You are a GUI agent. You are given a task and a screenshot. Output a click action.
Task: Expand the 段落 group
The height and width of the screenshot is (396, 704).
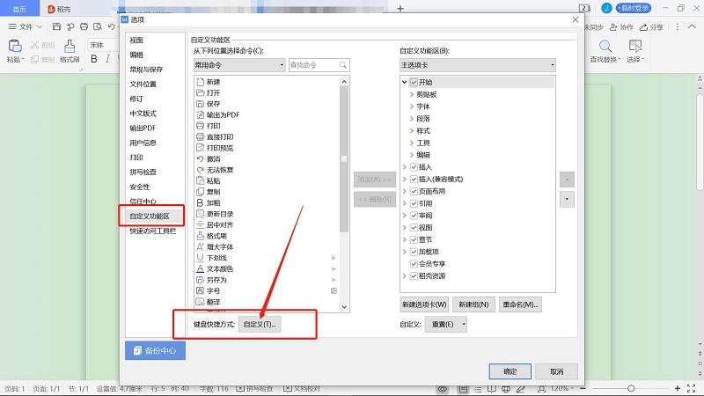click(412, 119)
